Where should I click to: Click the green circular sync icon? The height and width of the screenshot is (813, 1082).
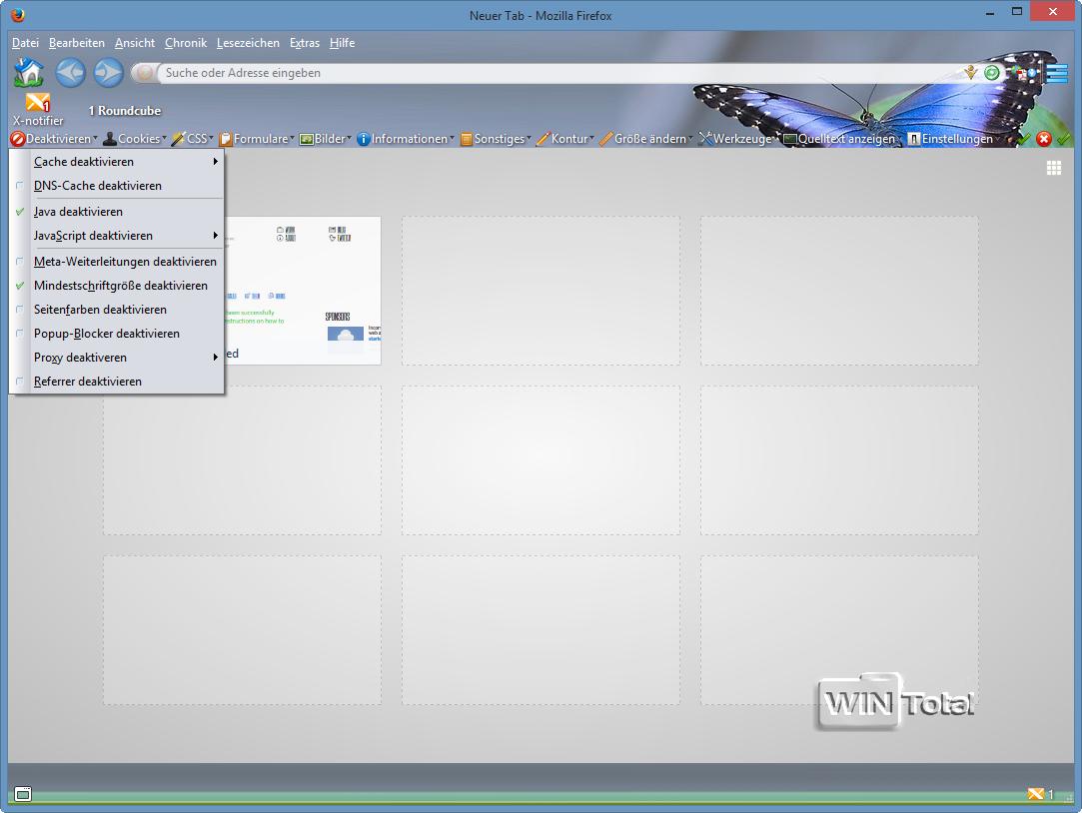991,73
